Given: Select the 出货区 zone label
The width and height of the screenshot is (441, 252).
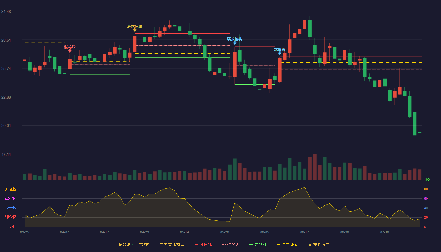Looking at the screenshot, I should pos(11,198).
